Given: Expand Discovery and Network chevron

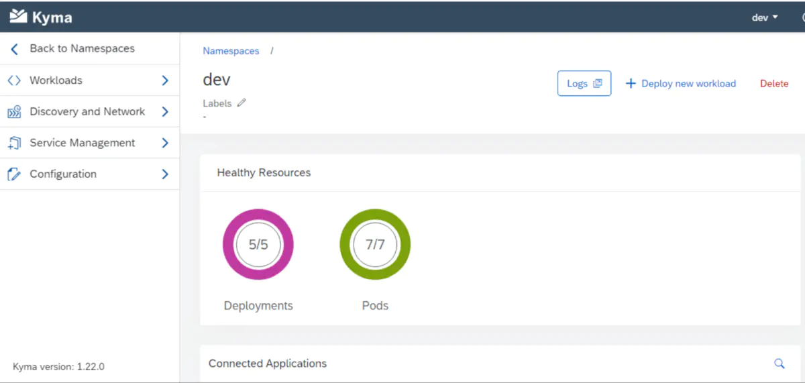Looking at the screenshot, I should pos(165,112).
